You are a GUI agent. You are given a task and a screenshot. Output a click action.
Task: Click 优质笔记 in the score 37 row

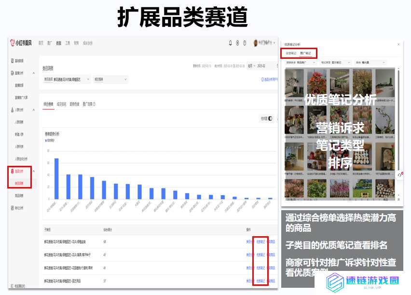pos(260,281)
